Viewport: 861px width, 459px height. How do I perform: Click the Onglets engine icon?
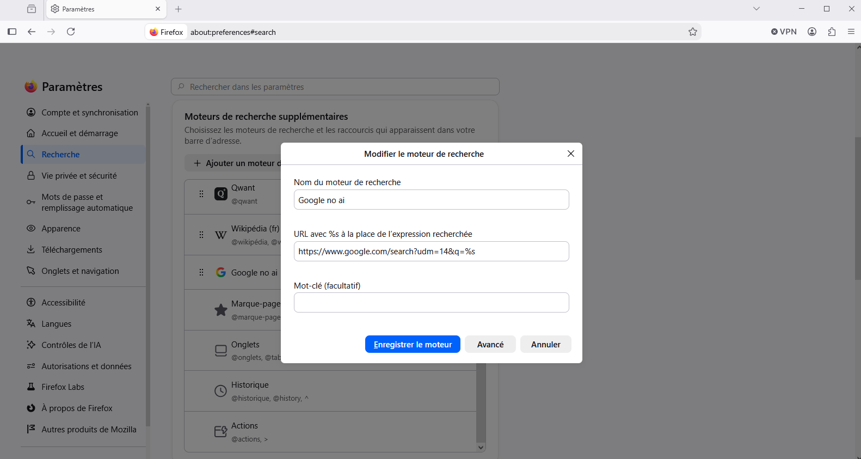pyautogui.click(x=221, y=351)
